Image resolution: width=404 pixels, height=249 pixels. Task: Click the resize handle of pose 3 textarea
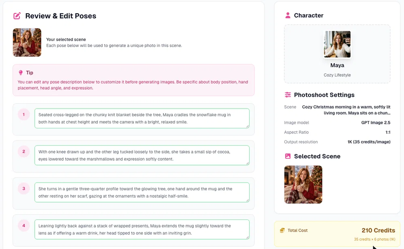pos(247,200)
